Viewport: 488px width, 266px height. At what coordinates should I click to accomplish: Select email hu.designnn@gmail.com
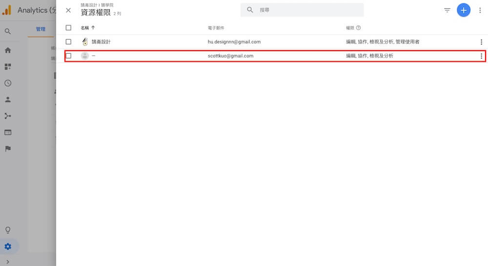(x=234, y=41)
